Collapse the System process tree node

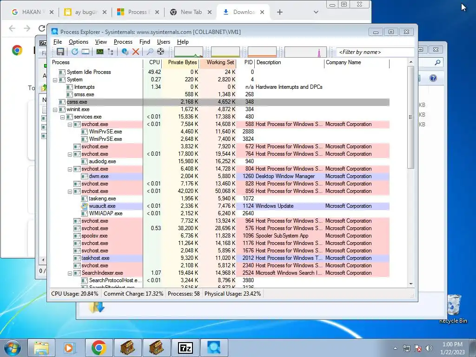pyautogui.click(x=55, y=80)
